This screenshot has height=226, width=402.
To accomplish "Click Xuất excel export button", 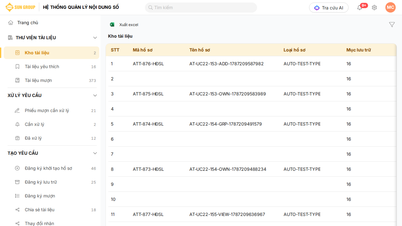I will pos(124,24).
